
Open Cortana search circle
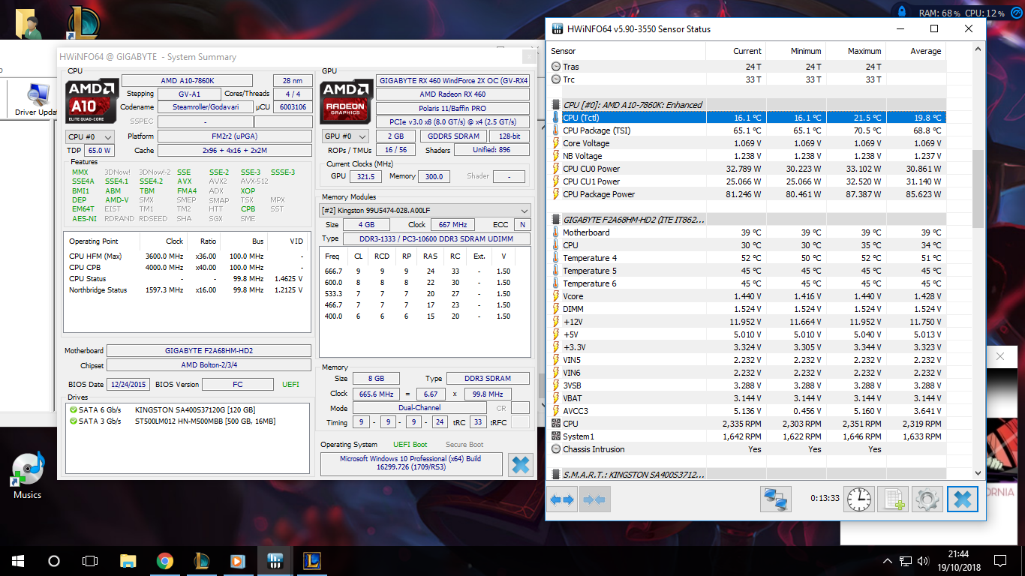click(x=53, y=560)
